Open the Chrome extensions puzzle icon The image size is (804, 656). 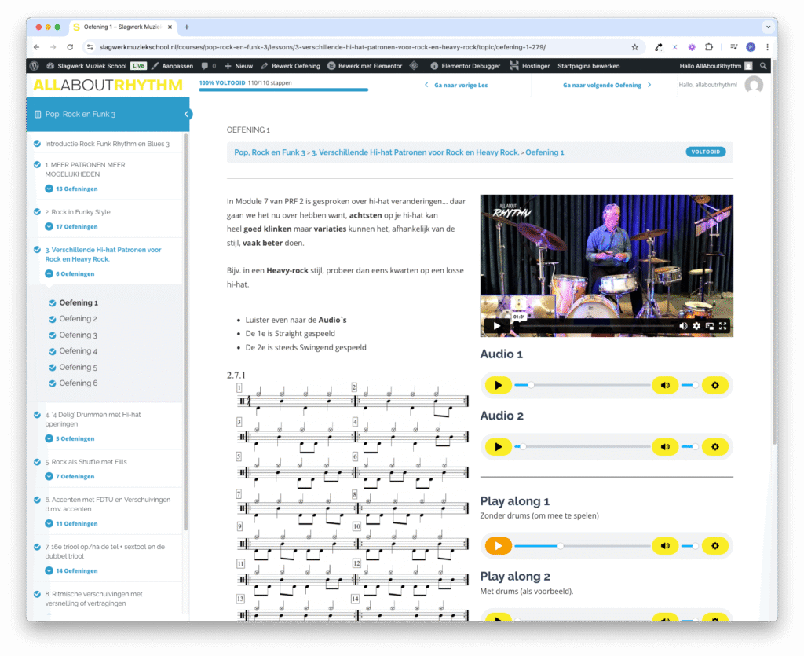click(709, 47)
